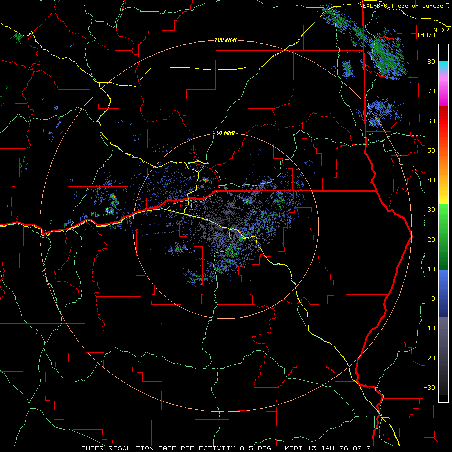Click the 50 NMI range ring label

pos(225,133)
